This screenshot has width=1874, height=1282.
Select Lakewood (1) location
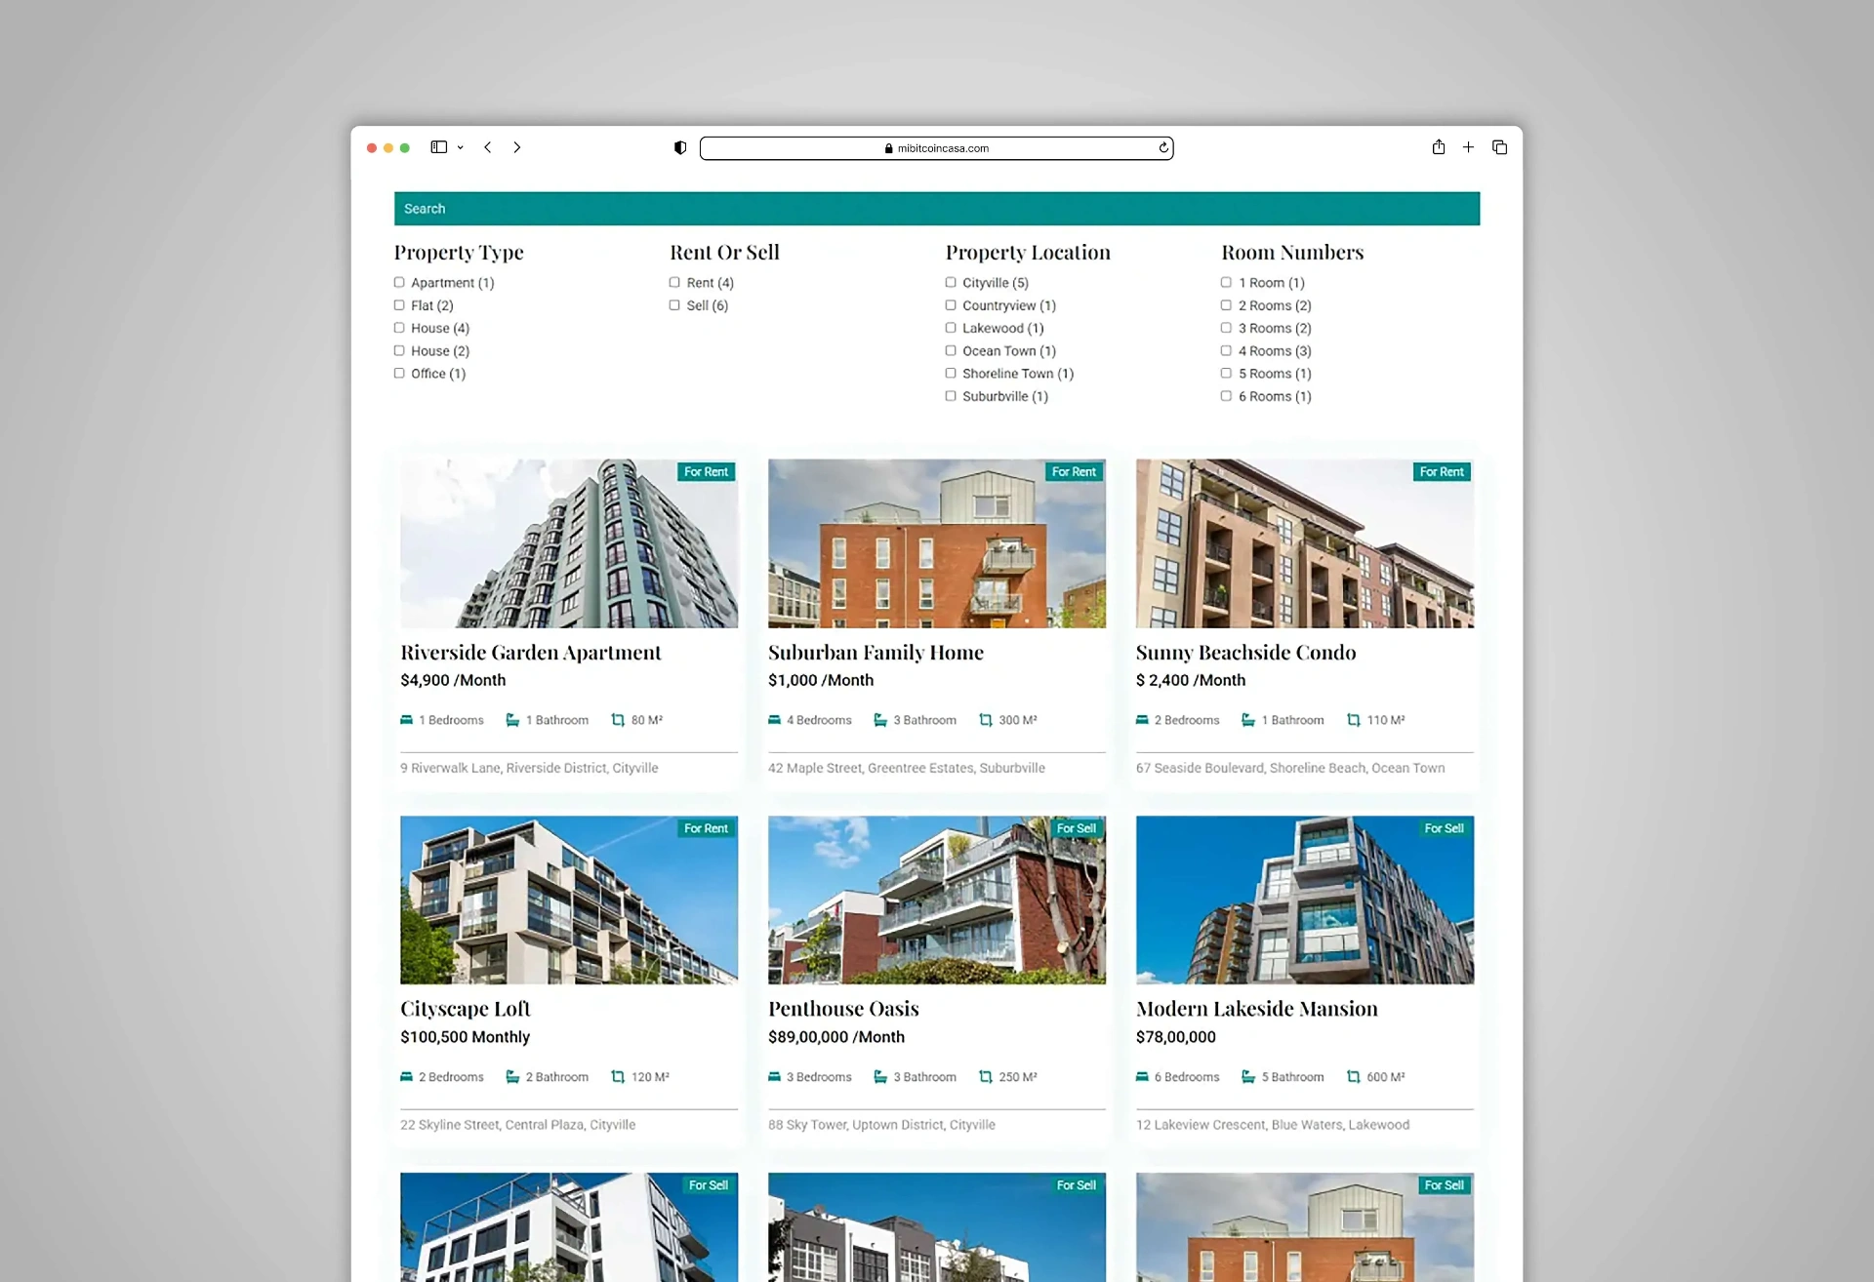951,327
